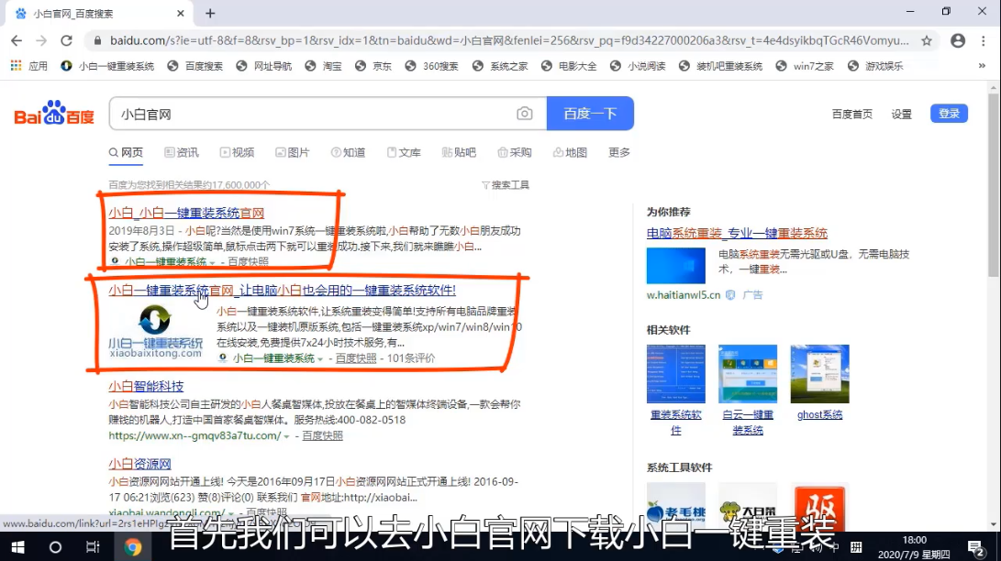Click the 登录 login button
This screenshot has height=561, width=1001.
(x=948, y=113)
